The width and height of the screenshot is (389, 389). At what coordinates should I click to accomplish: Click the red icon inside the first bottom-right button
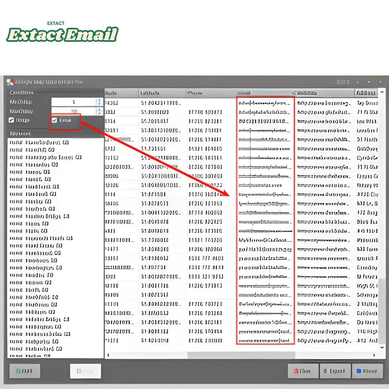point(296,371)
